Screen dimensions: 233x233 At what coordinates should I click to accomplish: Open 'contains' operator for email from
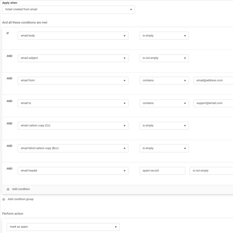pyautogui.click(x=164, y=80)
